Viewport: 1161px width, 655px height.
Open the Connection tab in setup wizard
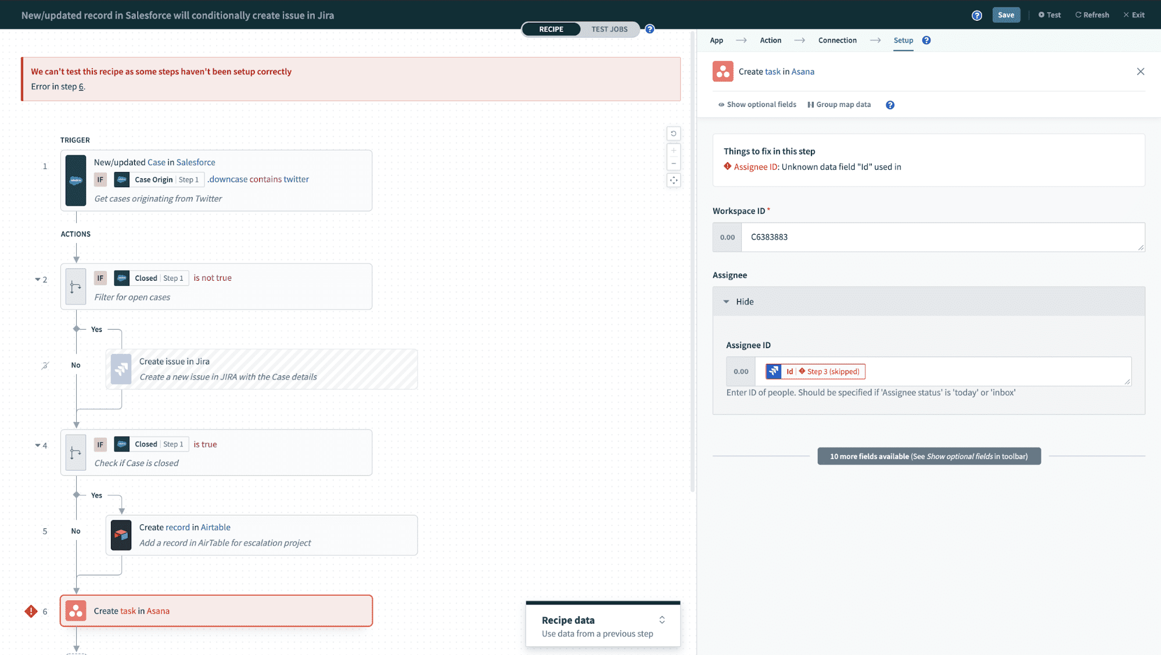pos(837,40)
